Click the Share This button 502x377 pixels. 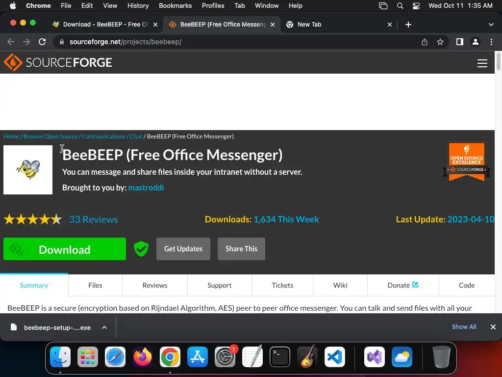coord(241,249)
